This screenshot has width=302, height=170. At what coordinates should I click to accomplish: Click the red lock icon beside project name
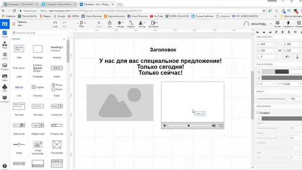[x=14, y=24]
